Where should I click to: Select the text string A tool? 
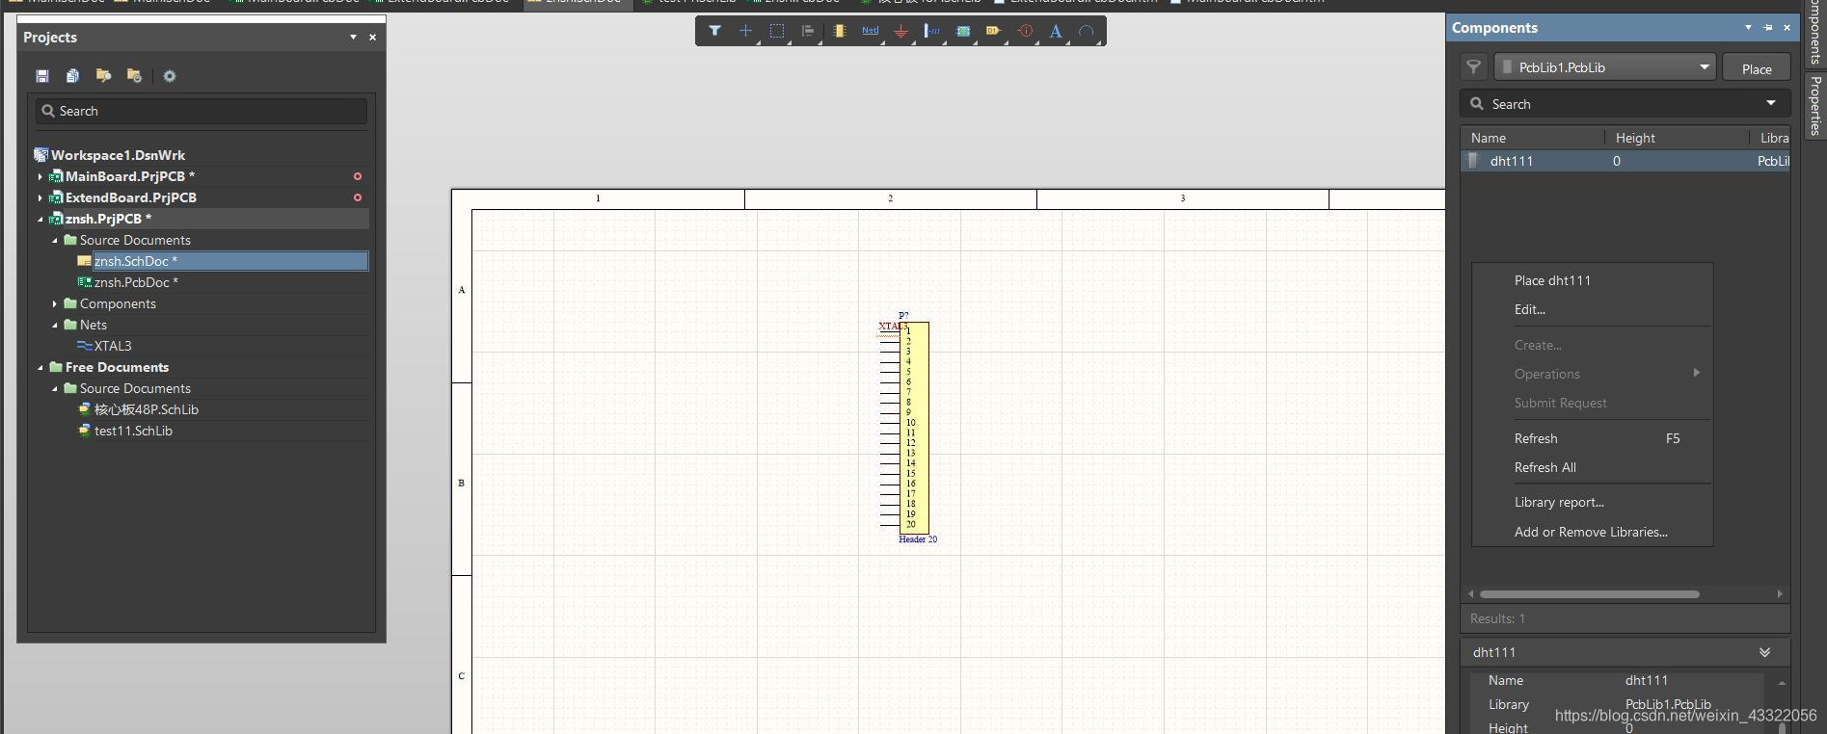pos(1056,31)
